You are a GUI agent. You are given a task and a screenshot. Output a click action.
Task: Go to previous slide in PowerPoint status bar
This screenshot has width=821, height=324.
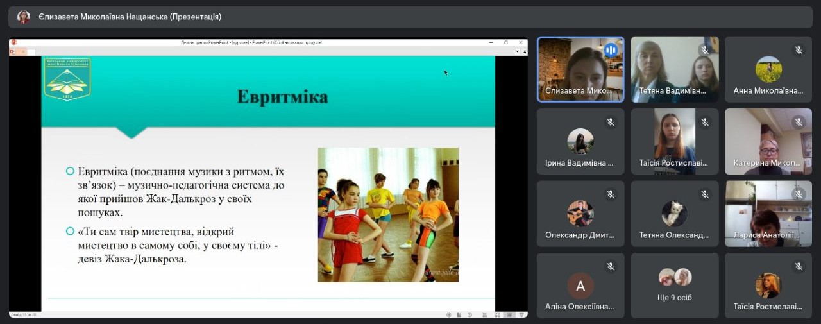pos(448,314)
